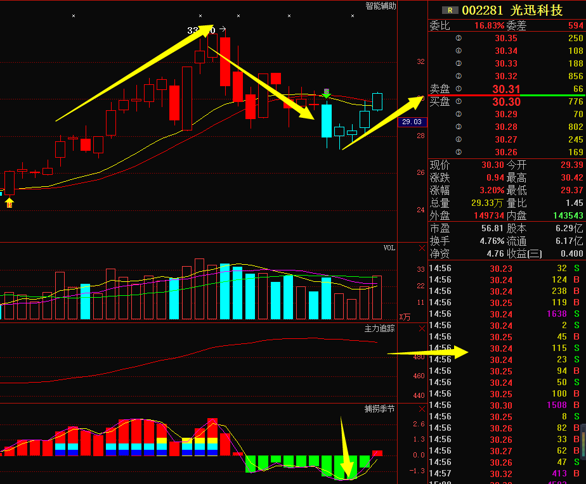
Task: Click the X万 volume unit label
Action: coord(405,316)
